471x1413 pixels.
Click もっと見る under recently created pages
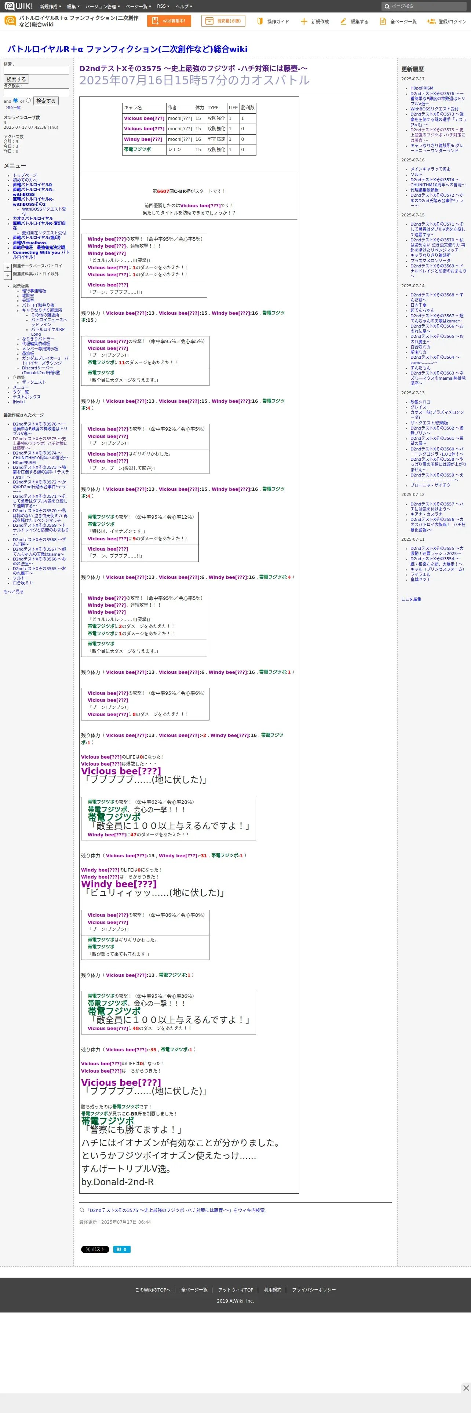point(14,591)
